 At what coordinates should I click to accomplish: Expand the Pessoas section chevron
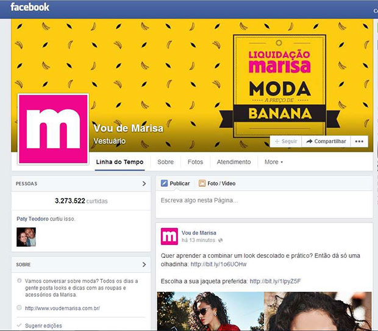pos(144,183)
